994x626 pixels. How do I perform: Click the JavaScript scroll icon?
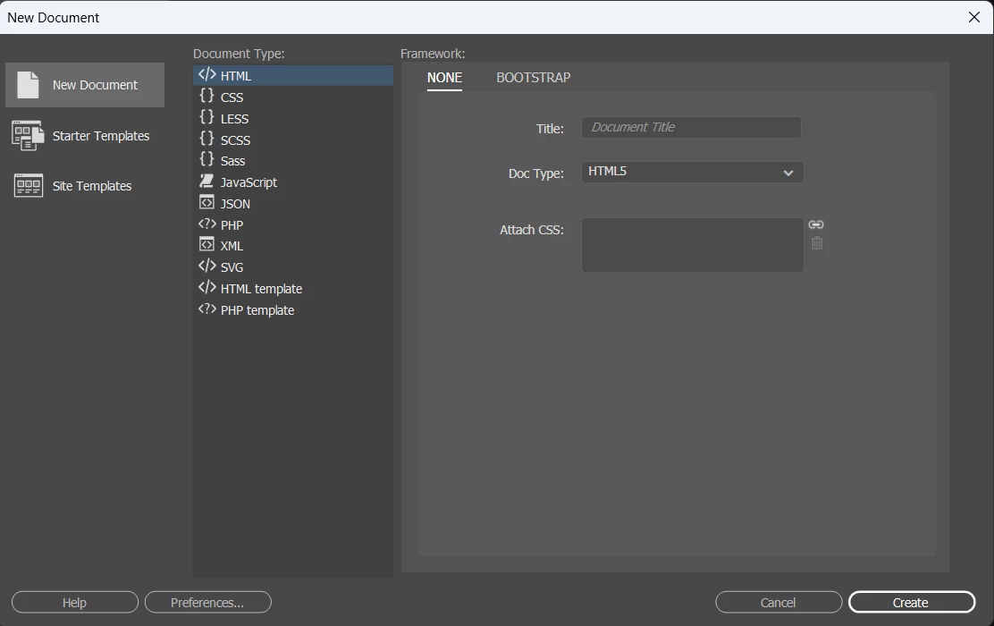coord(206,182)
